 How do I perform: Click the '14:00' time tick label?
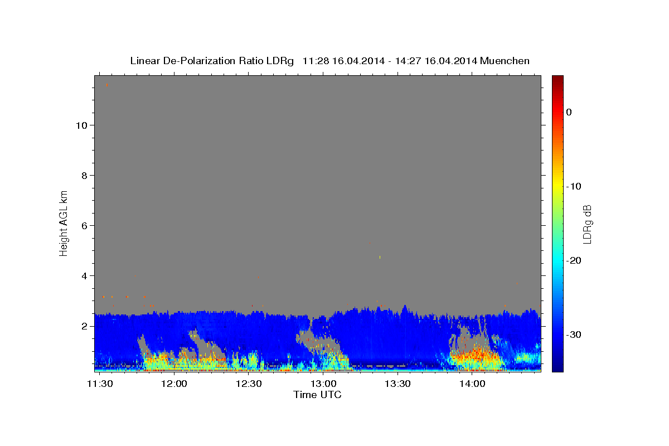(472, 384)
